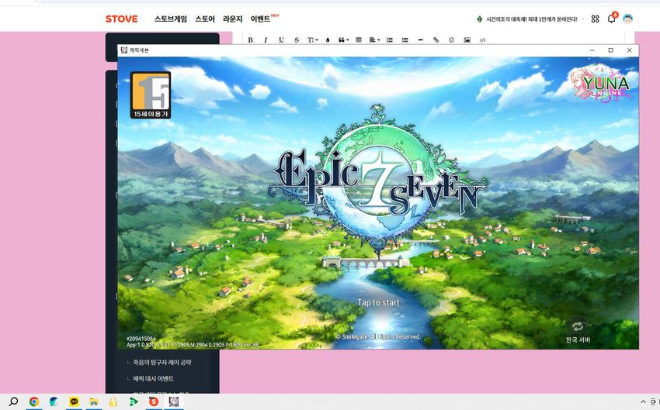Insert a hyperlink with the link icon

click(x=436, y=40)
